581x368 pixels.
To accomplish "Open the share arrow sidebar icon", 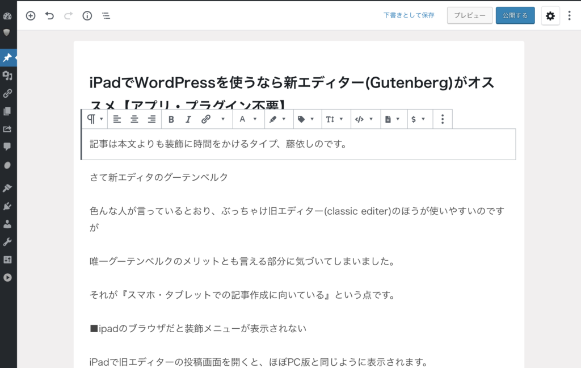I will [7, 129].
